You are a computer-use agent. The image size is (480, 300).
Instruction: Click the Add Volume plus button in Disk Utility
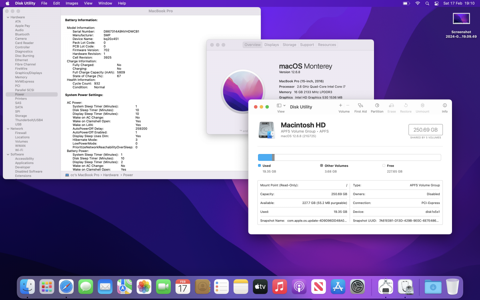click(x=341, y=105)
